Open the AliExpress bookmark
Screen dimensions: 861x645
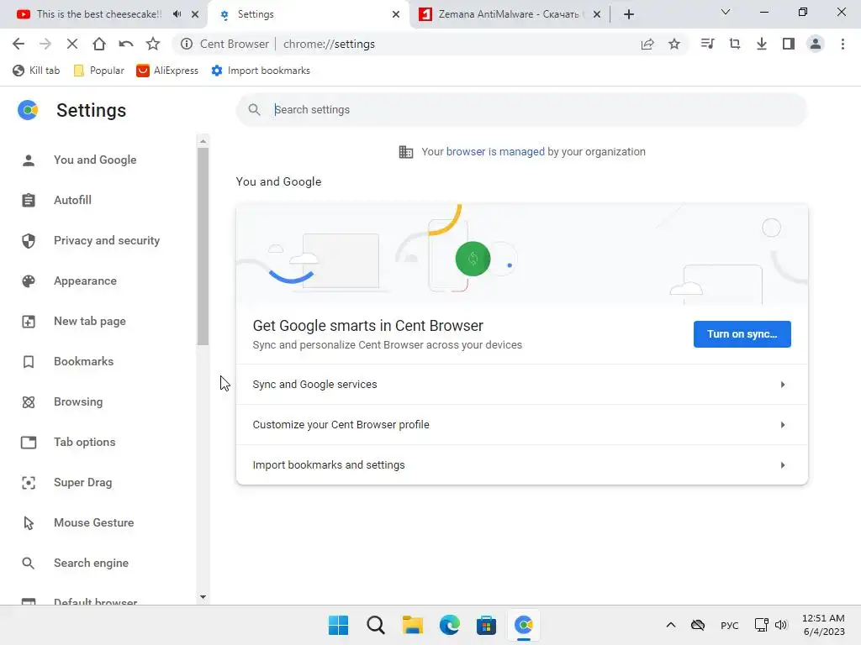pyautogui.click(x=167, y=71)
